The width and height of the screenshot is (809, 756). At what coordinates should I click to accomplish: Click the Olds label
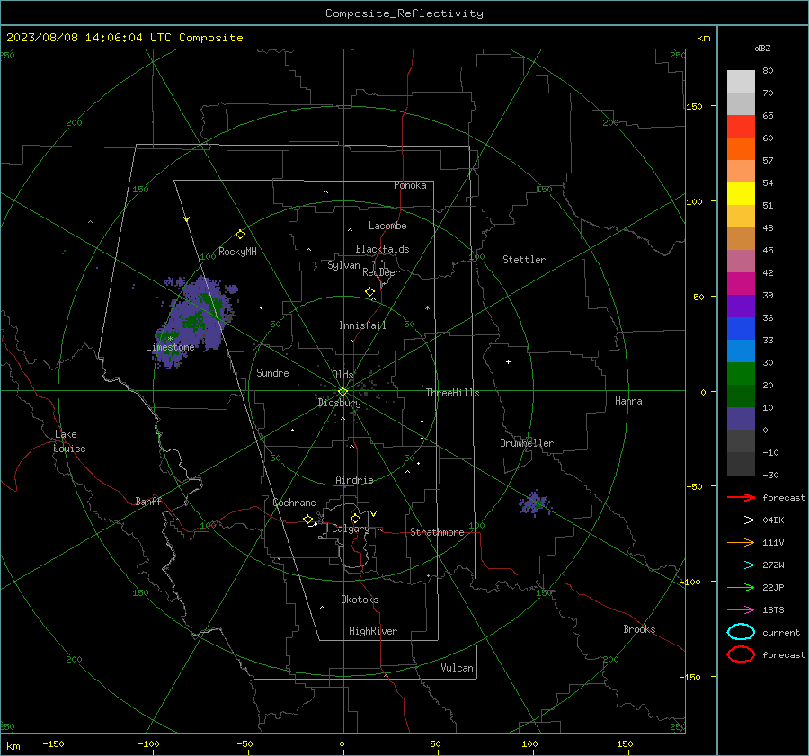(342, 375)
